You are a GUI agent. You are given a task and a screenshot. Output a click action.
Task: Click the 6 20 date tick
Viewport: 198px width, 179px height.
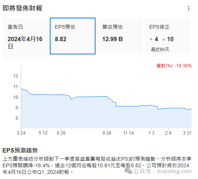point(61,133)
